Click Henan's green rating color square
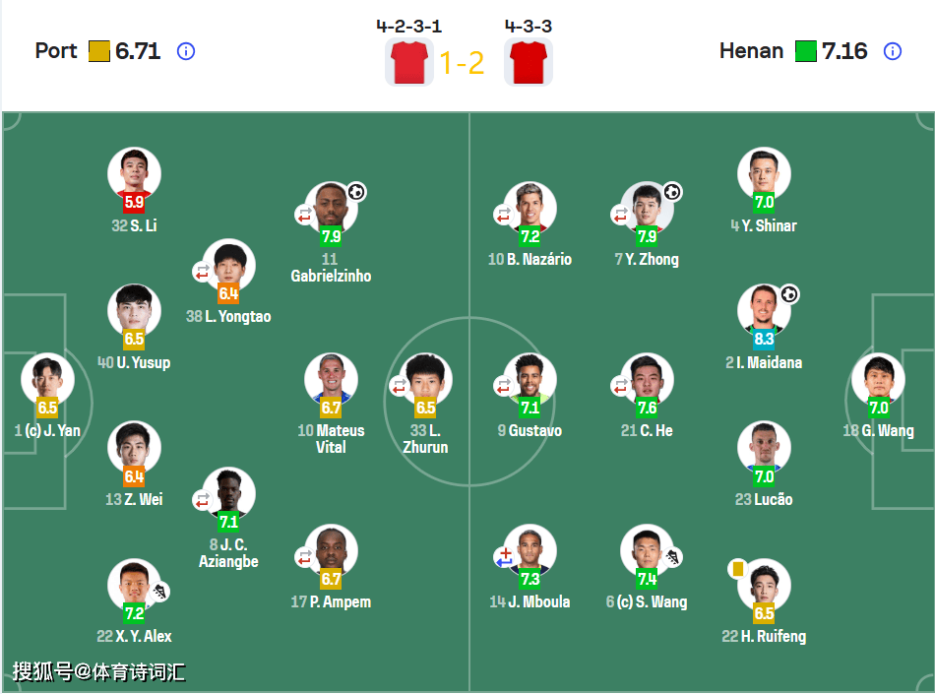The height and width of the screenshot is (694, 935). click(806, 51)
